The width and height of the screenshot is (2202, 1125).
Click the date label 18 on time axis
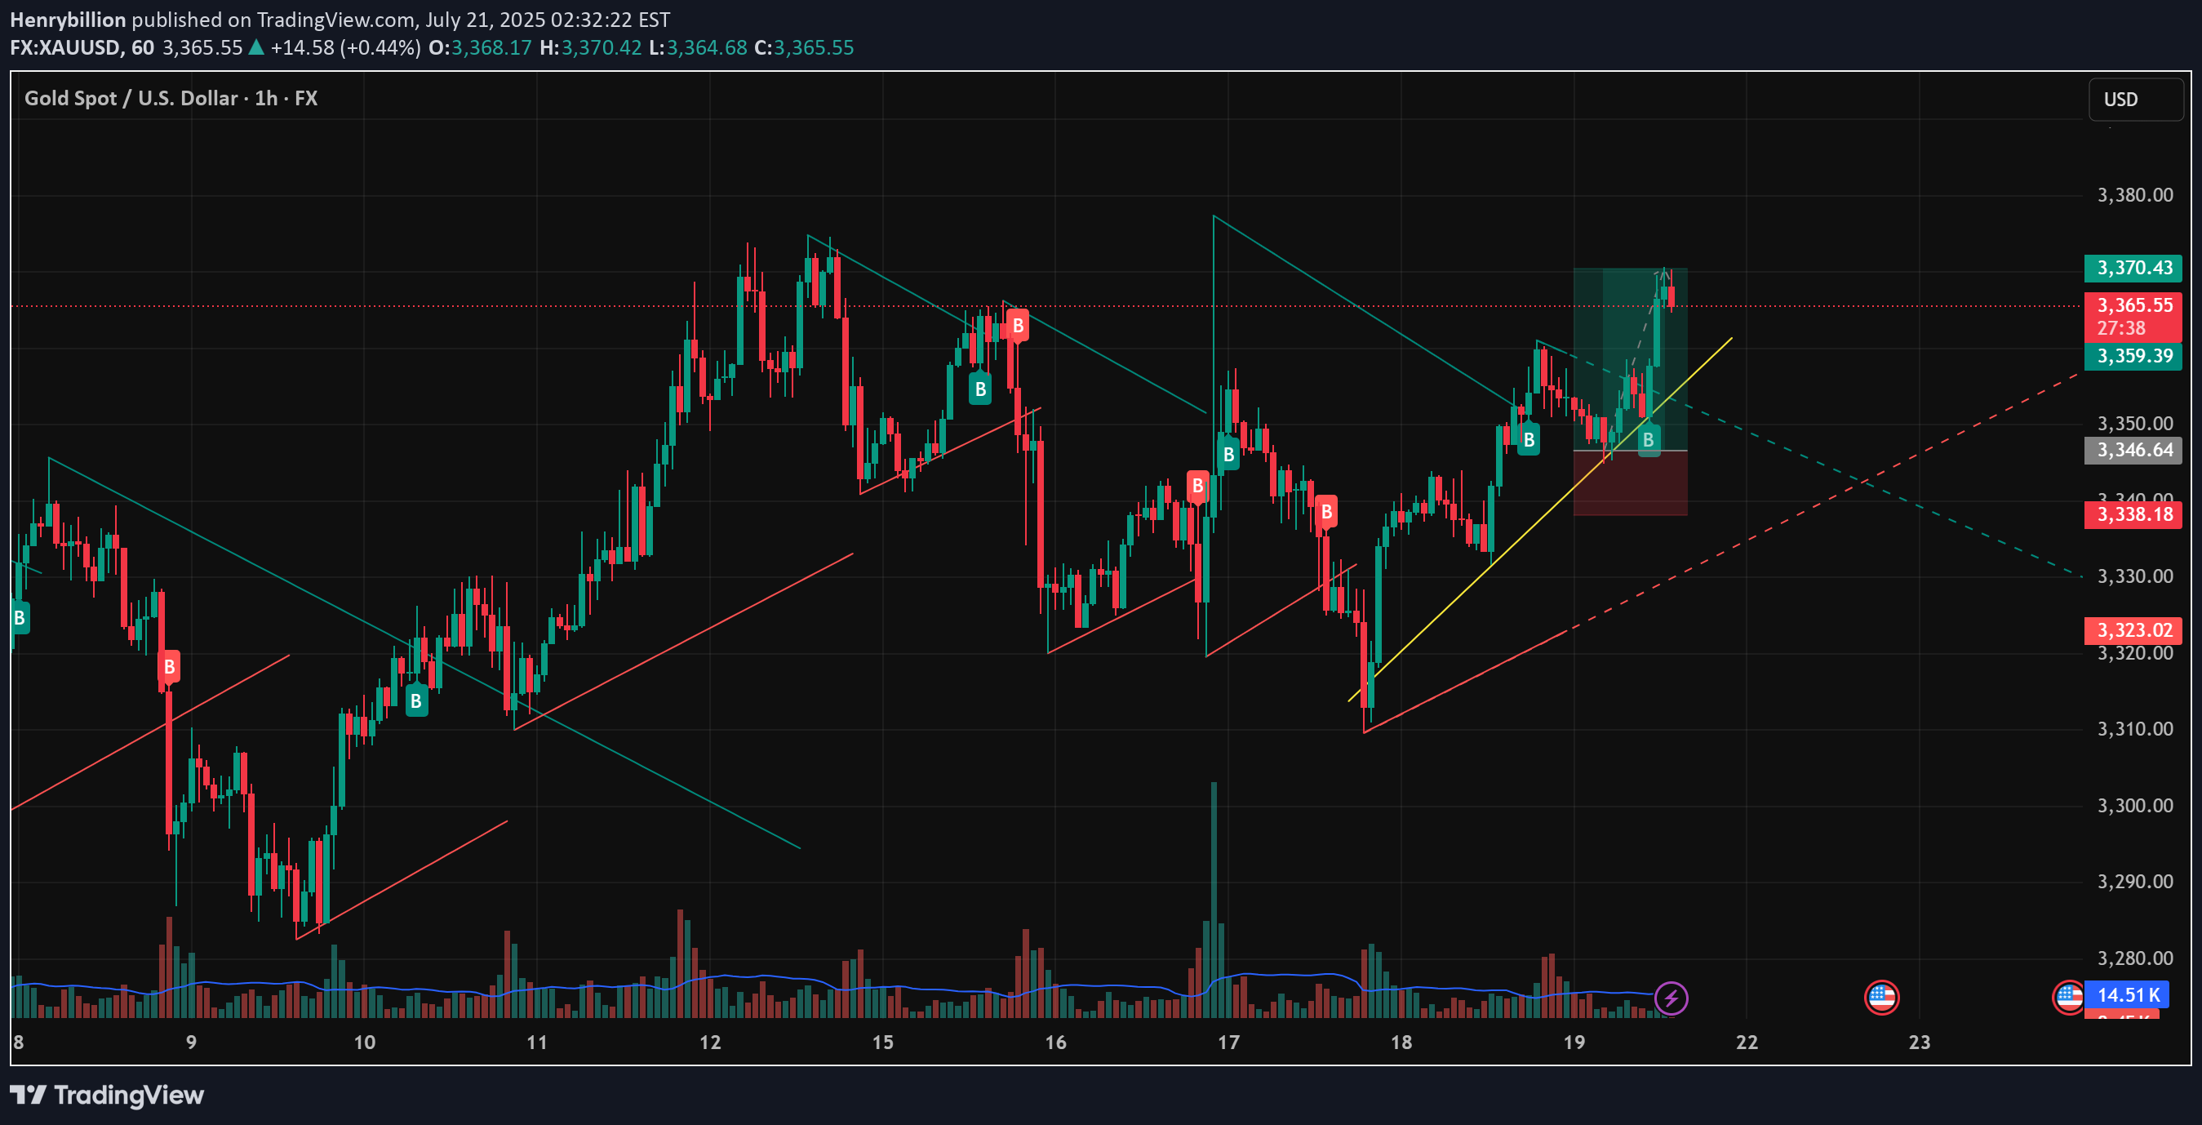pyautogui.click(x=1401, y=1042)
